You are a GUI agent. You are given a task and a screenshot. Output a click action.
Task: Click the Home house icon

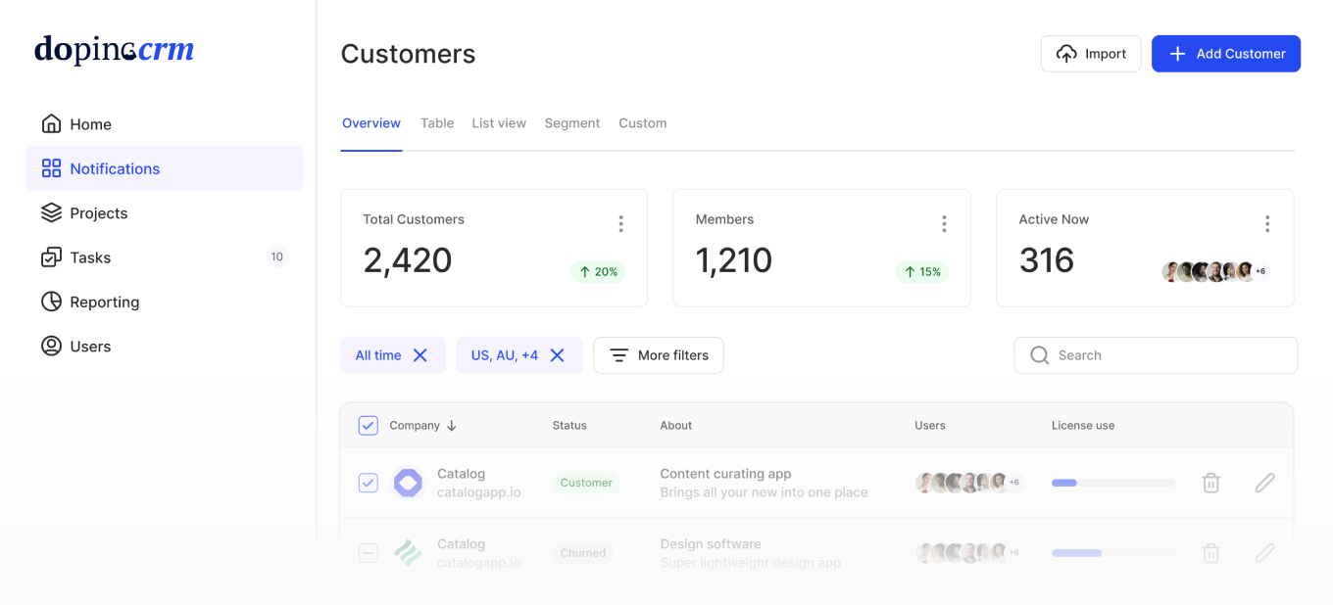click(x=51, y=123)
